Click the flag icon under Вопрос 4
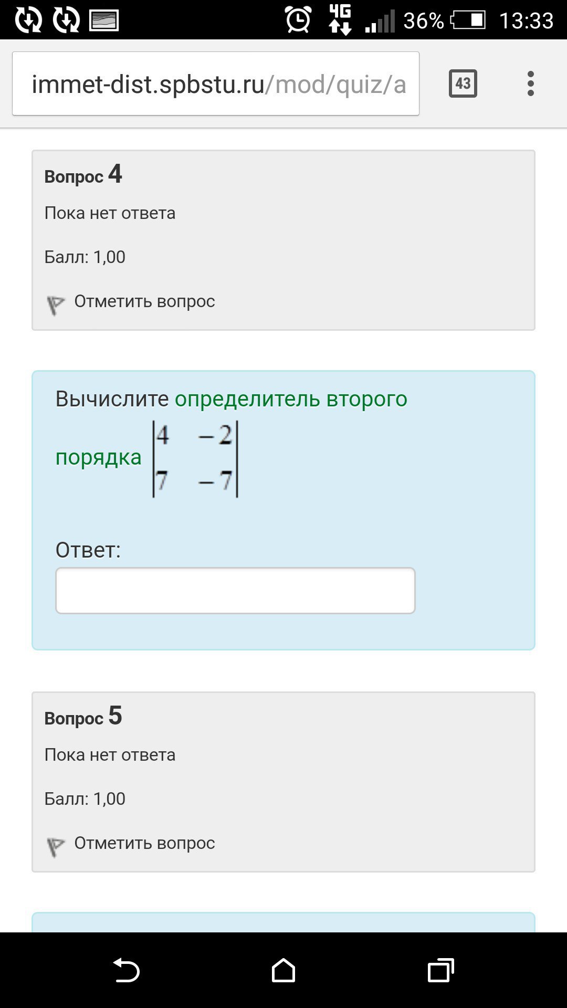 pos(55,304)
